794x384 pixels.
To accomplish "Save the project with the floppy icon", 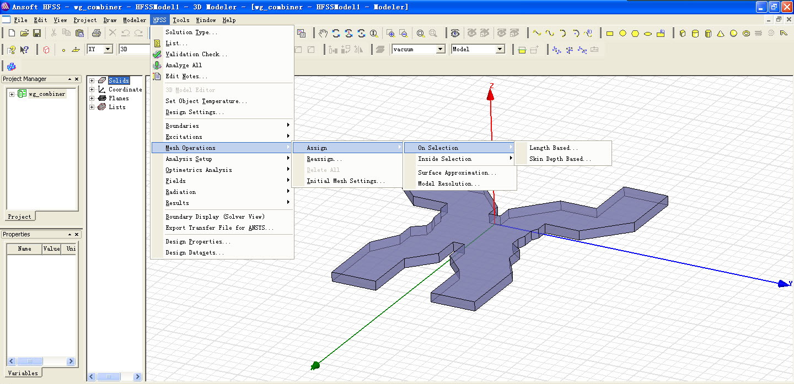I will tap(36, 33).
